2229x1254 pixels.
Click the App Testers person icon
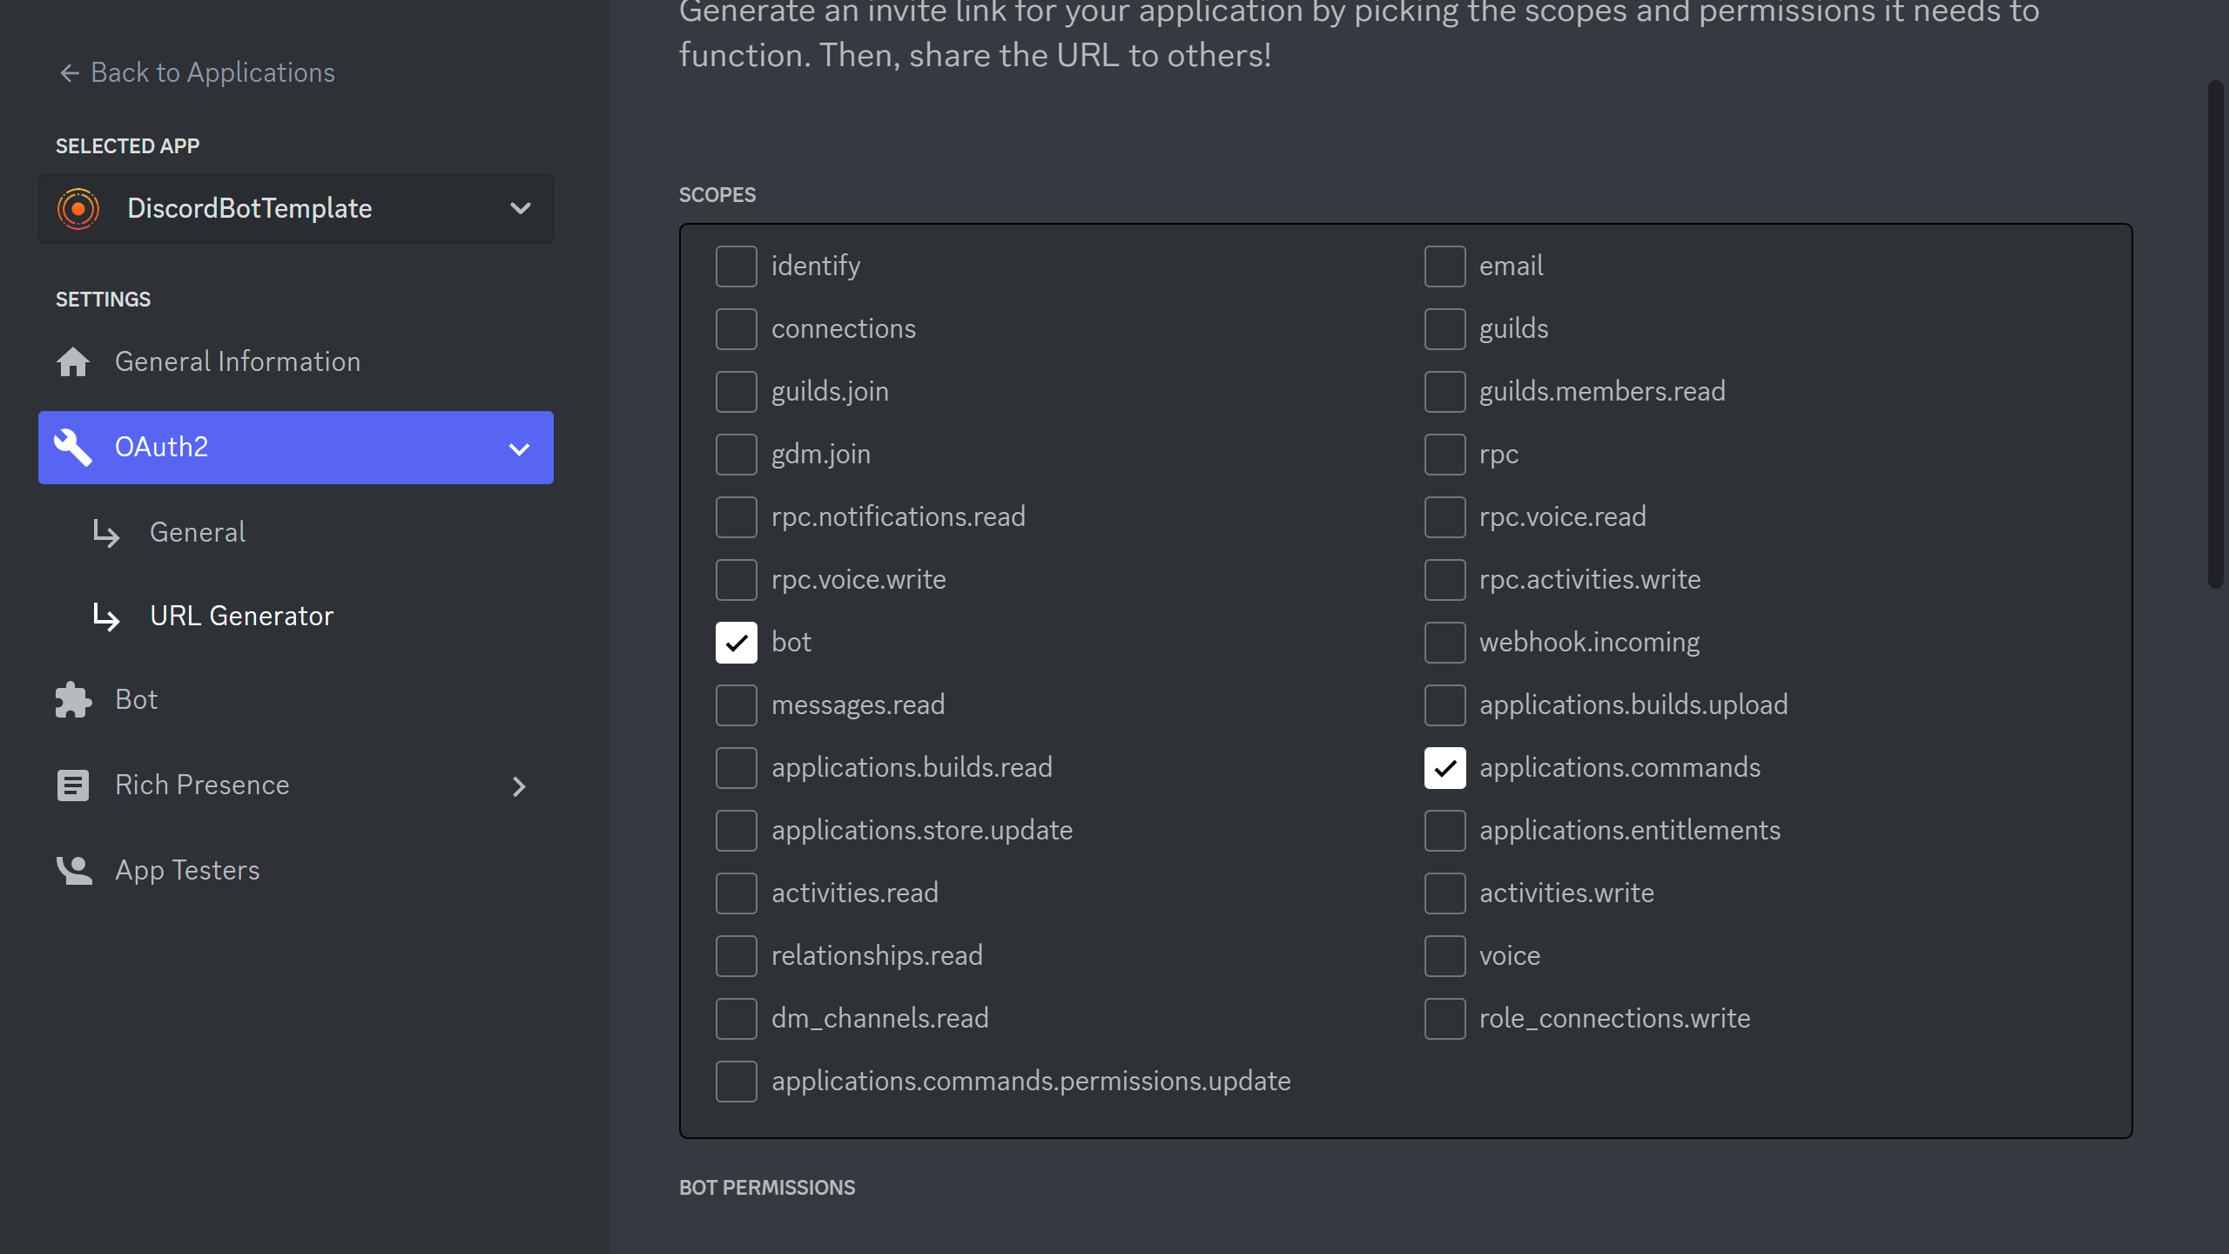point(73,870)
